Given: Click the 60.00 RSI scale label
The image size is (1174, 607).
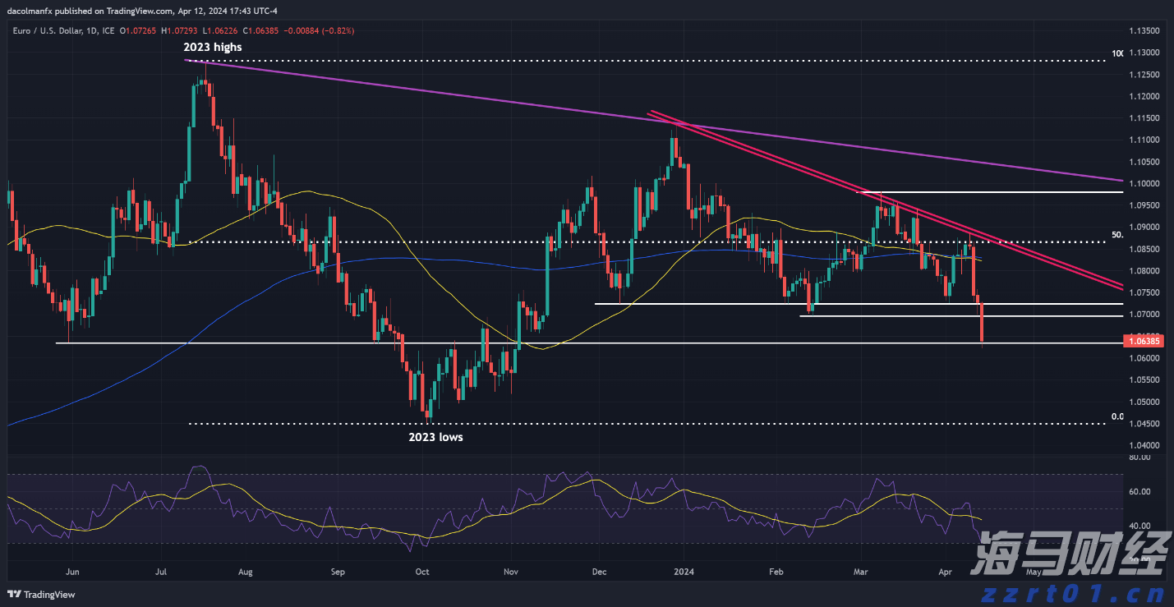Looking at the screenshot, I should 1139,492.
